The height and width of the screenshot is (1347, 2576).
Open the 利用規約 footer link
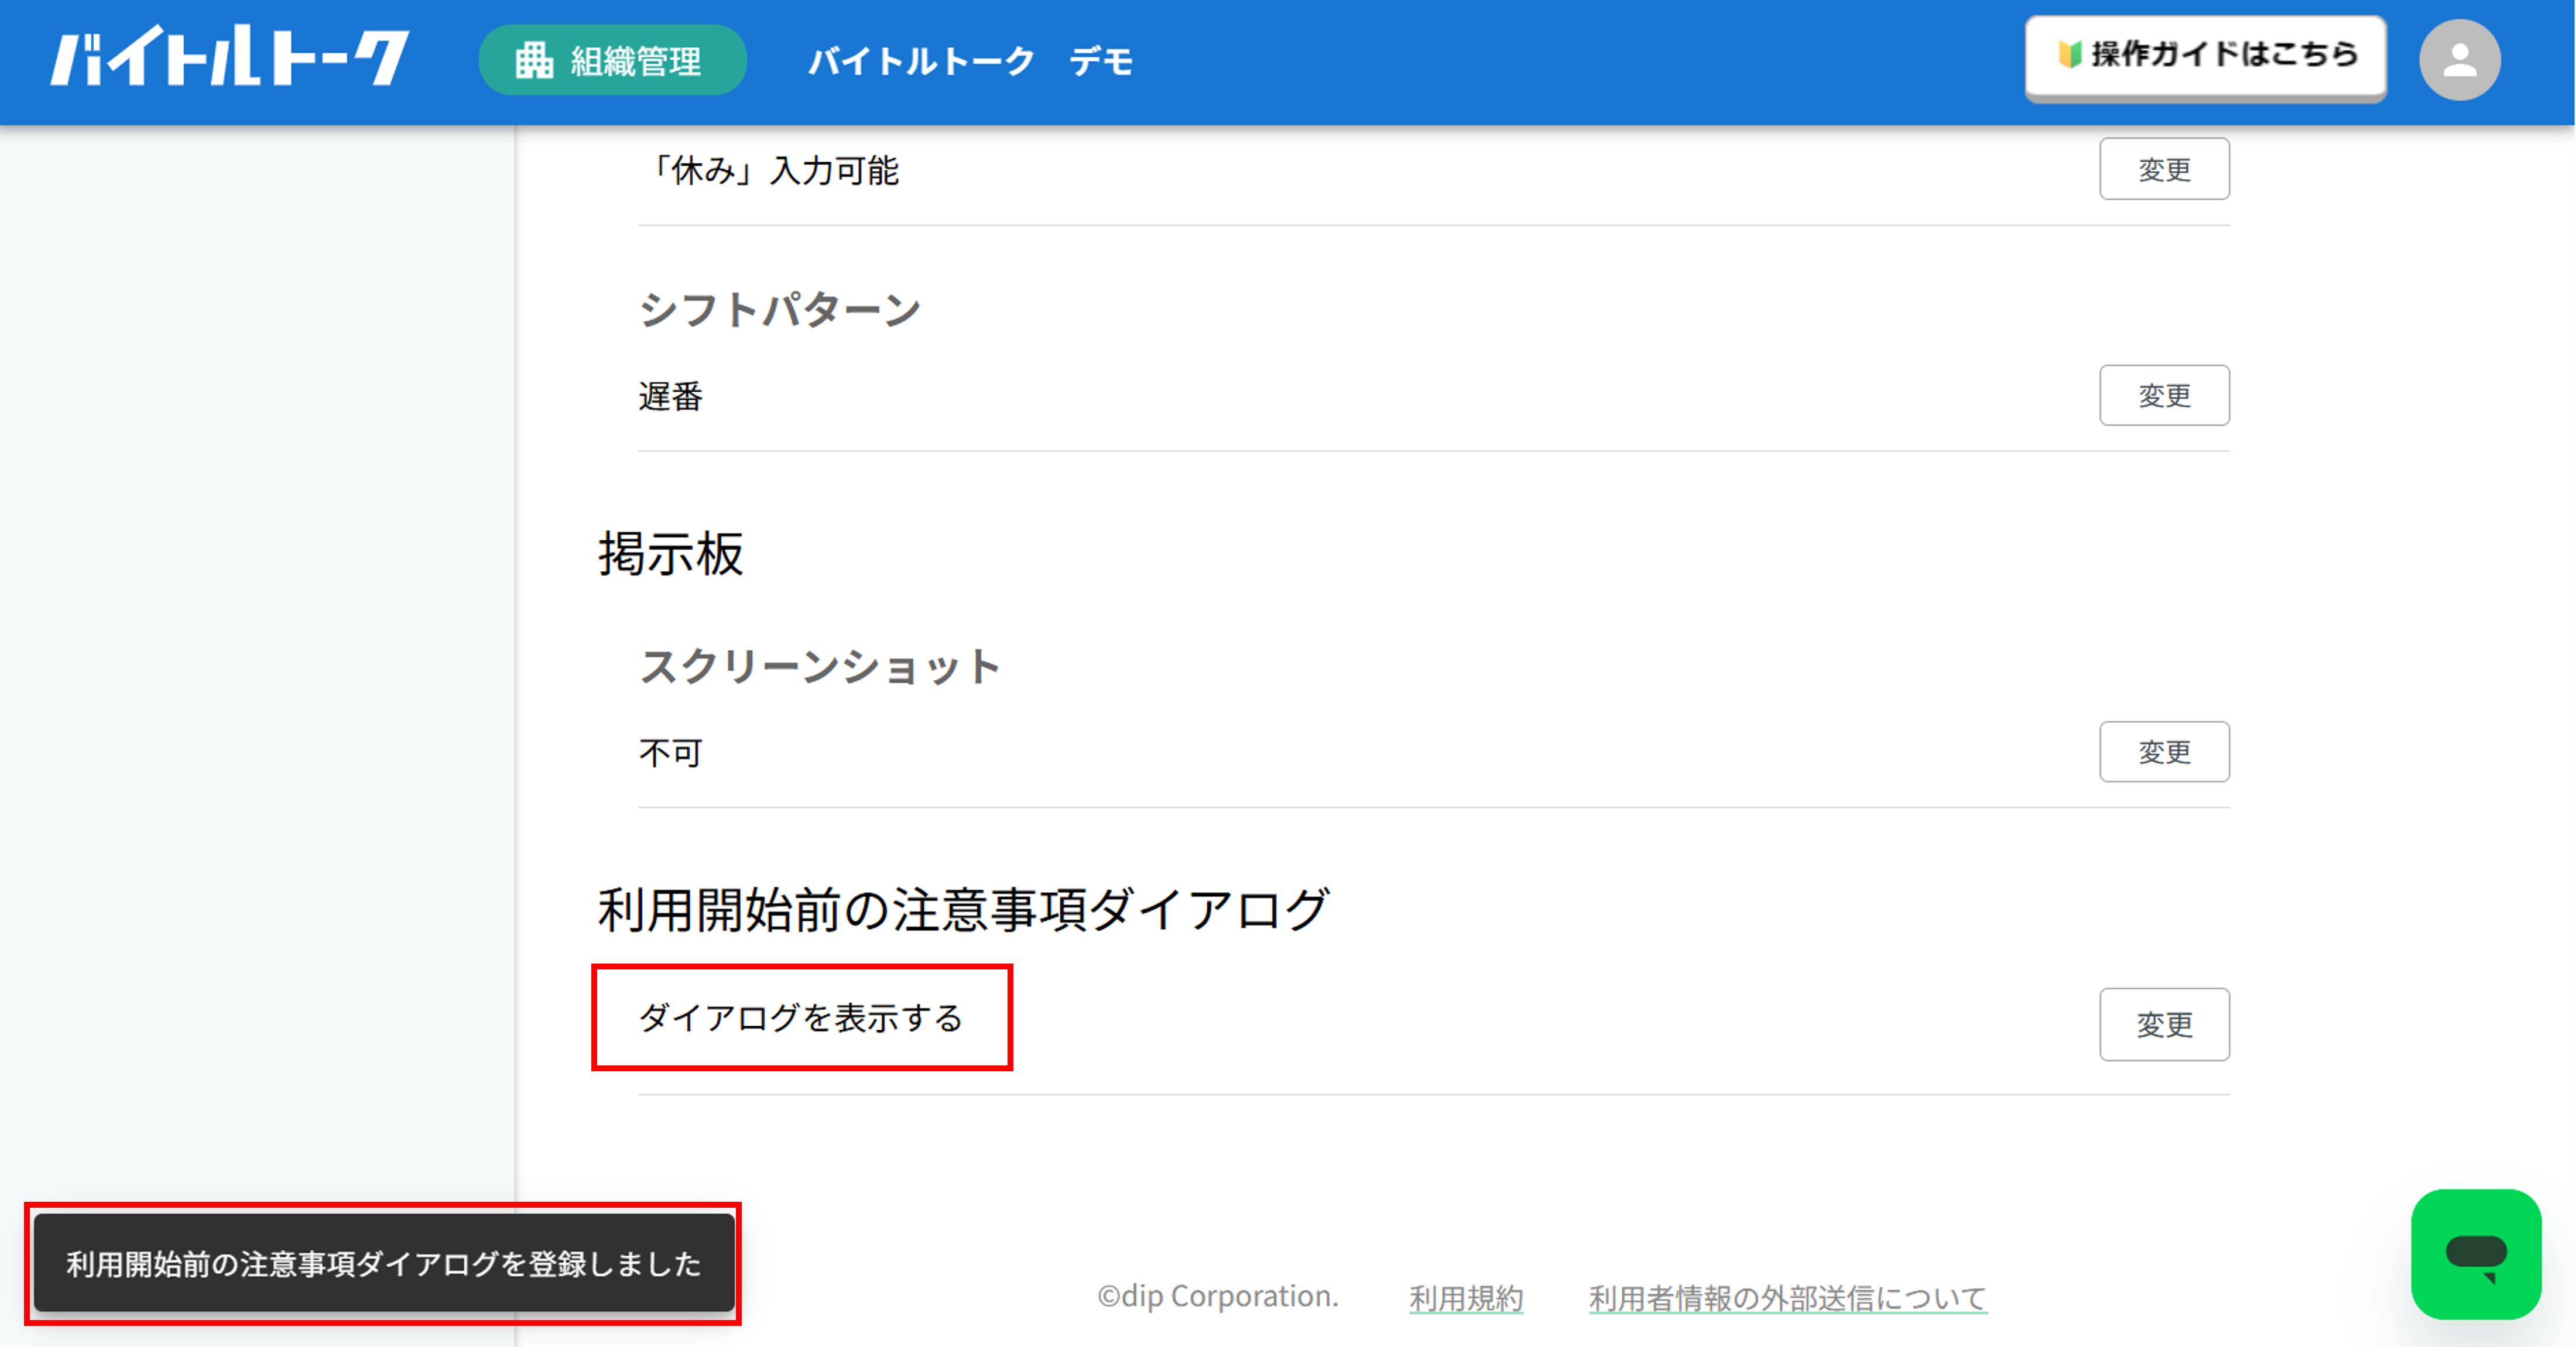(1466, 1297)
